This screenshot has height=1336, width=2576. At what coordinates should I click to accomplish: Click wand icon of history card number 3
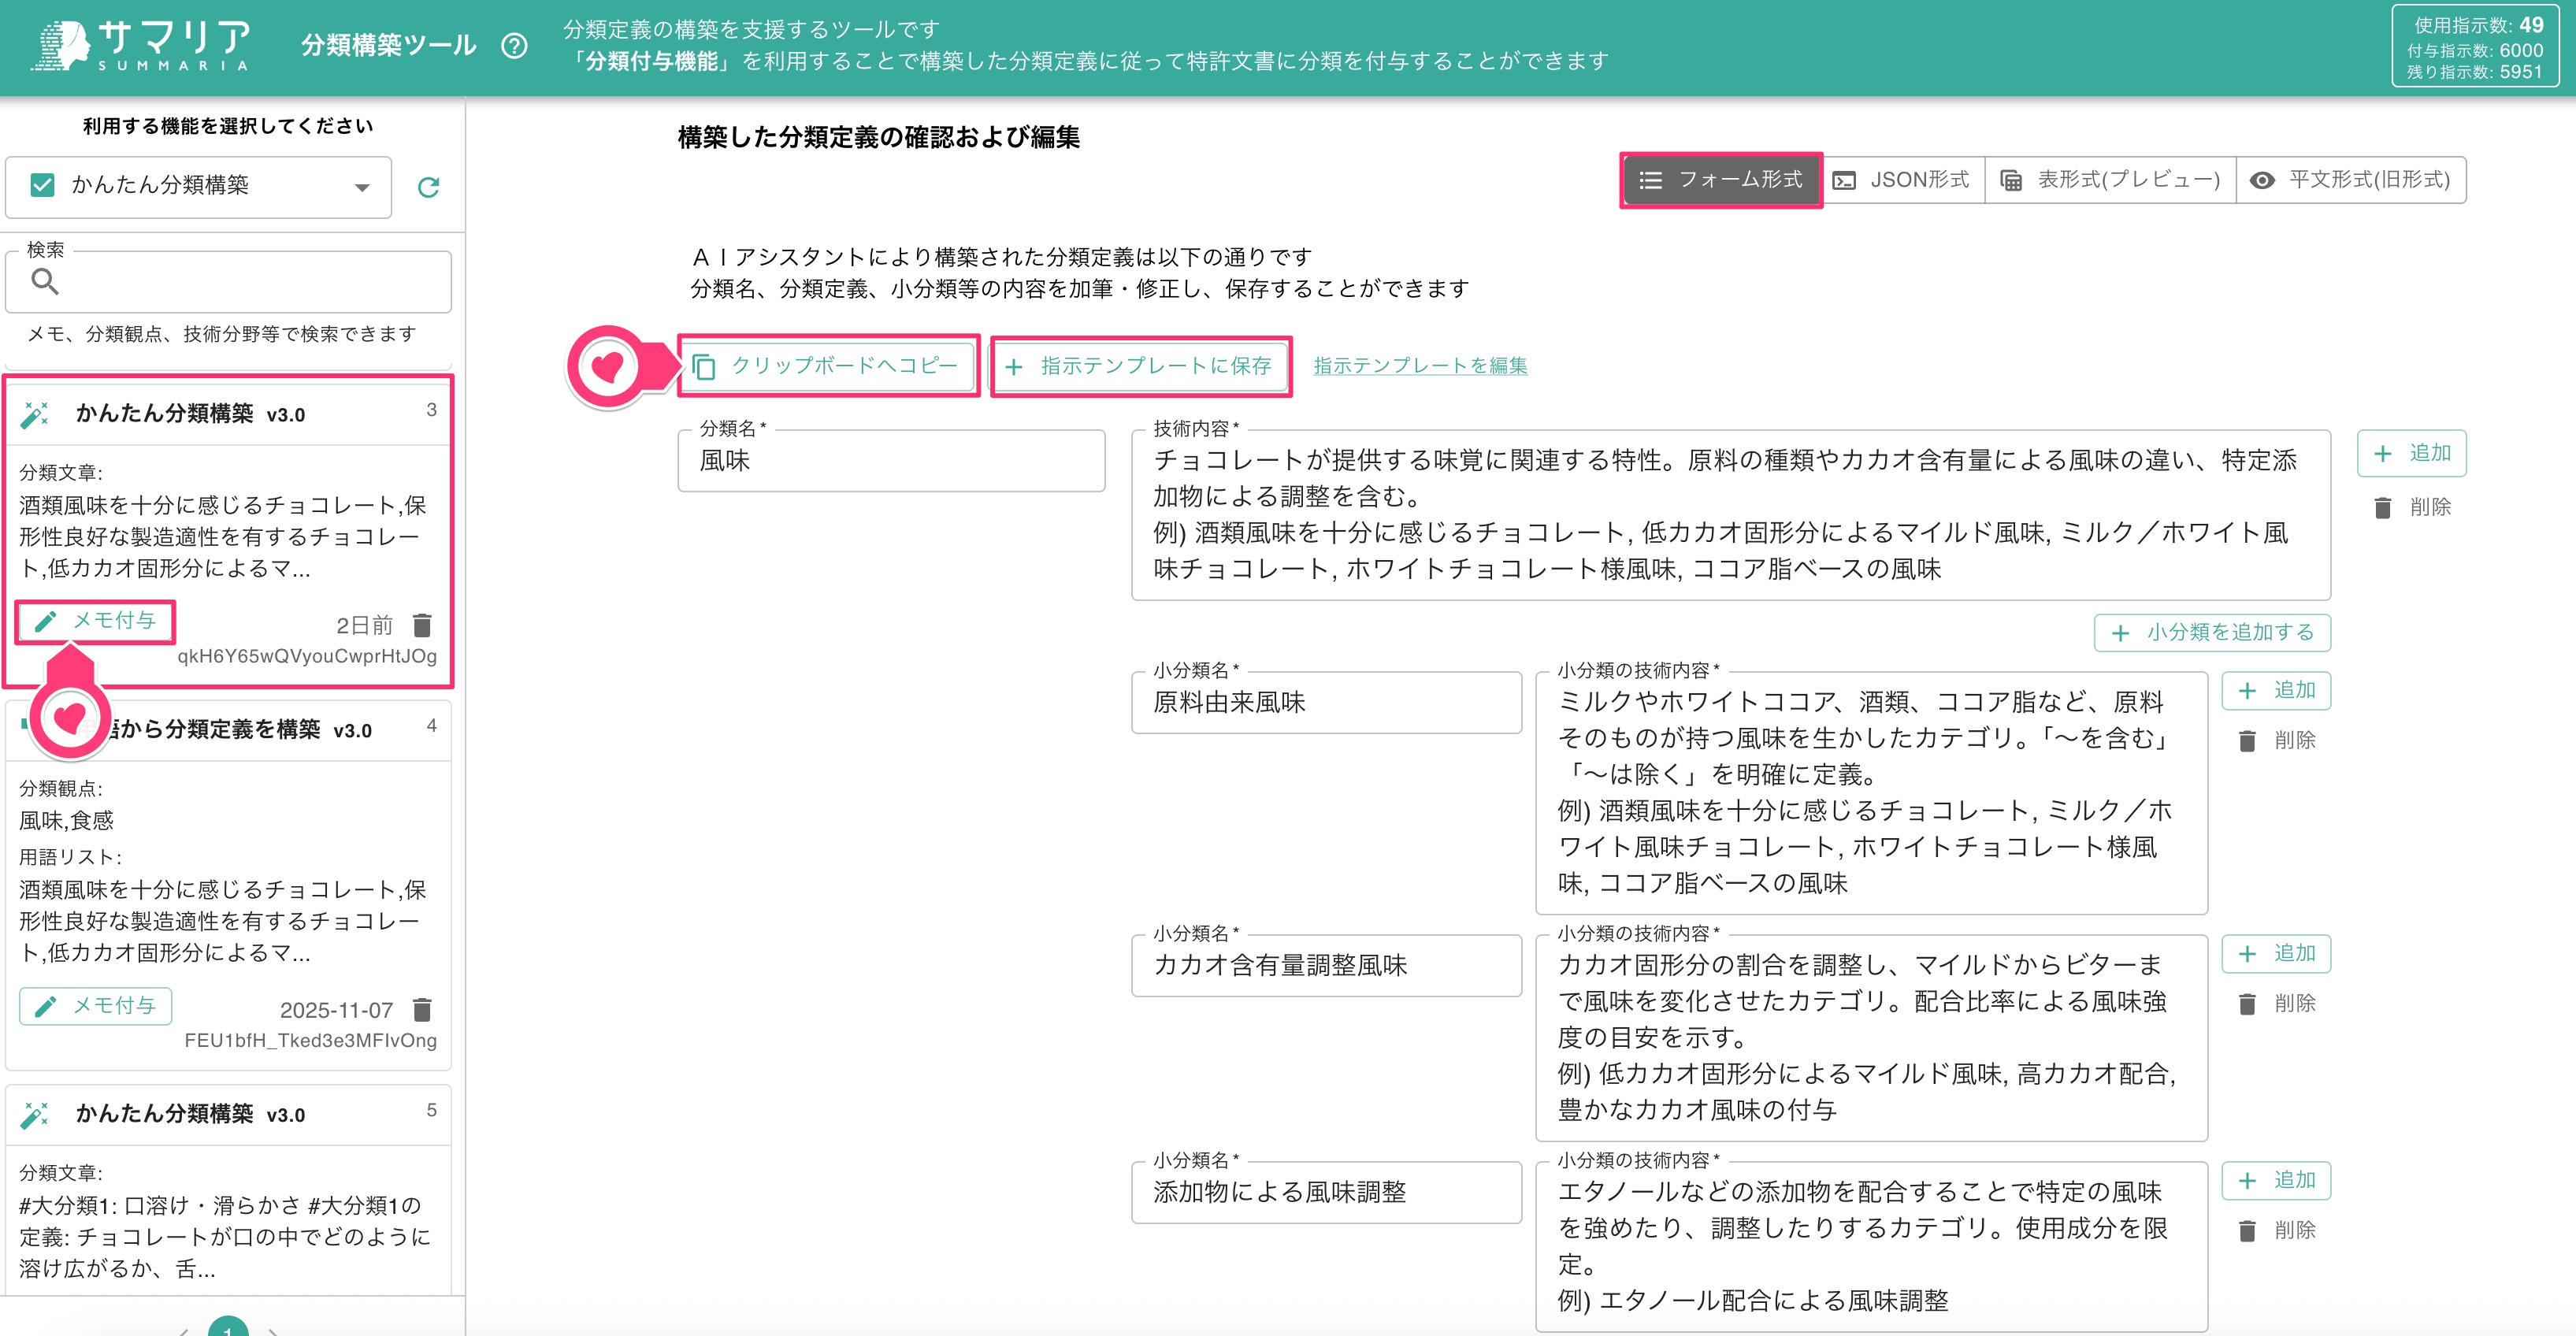(x=35, y=414)
